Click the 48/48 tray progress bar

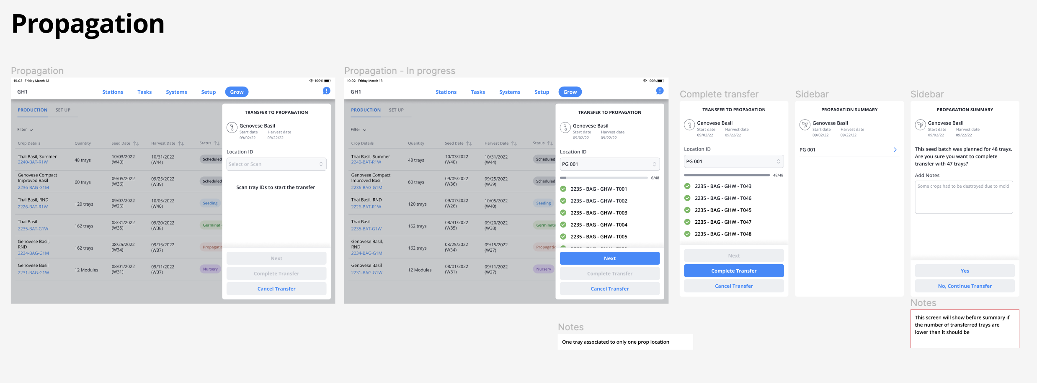coord(727,175)
